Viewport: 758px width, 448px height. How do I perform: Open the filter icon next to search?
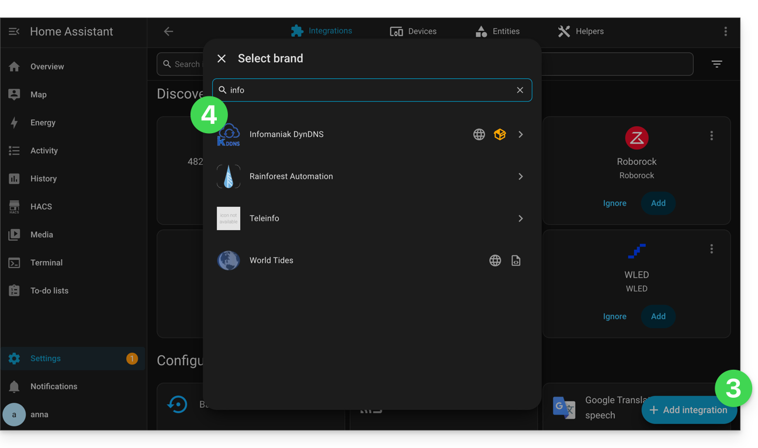pyautogui.click(x=717, y=64)
